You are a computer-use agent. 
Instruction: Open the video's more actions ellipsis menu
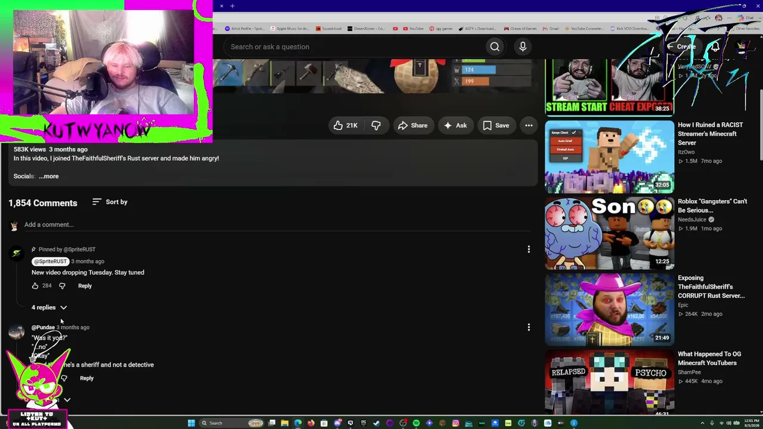(529, 125)
